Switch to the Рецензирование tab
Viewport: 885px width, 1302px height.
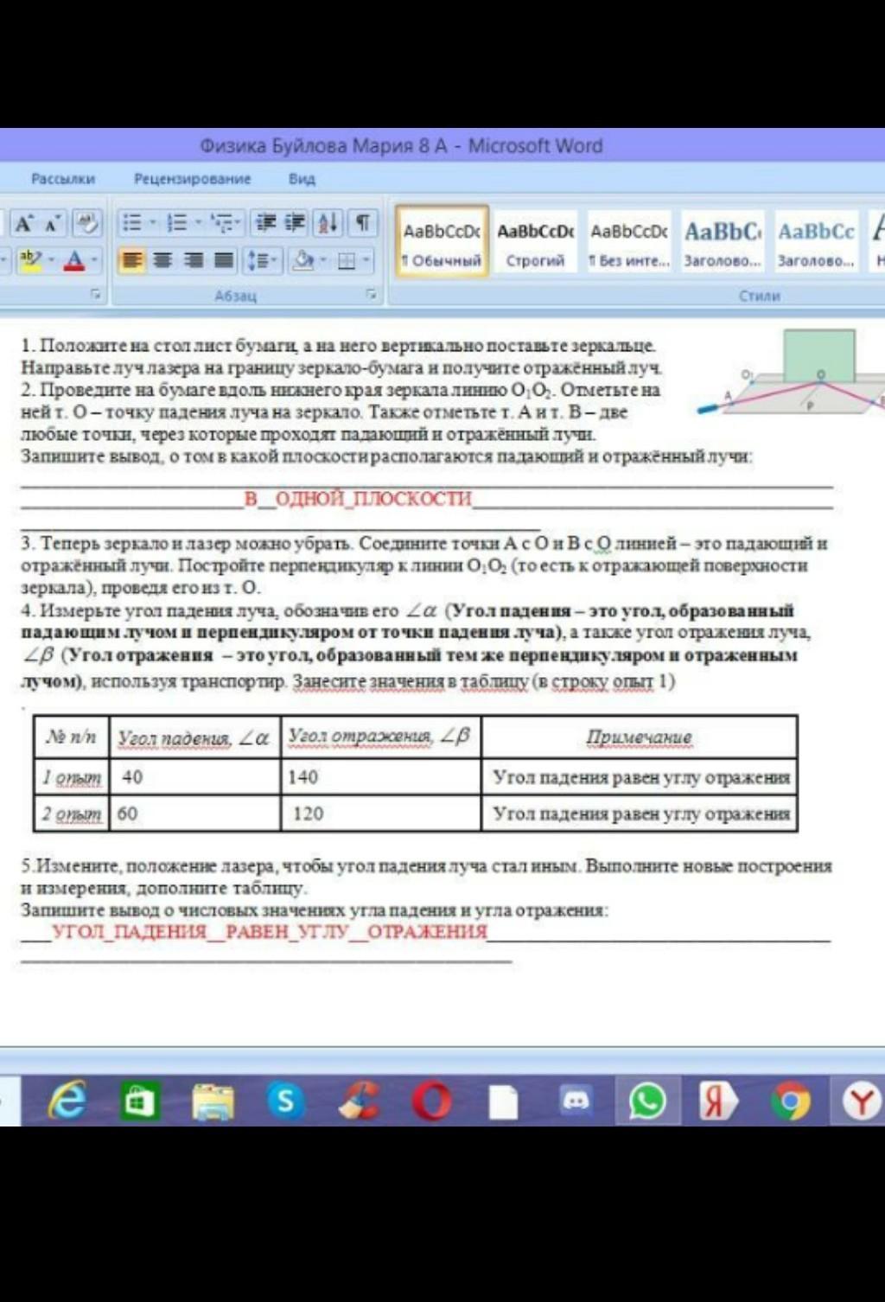tap(192, 179)
